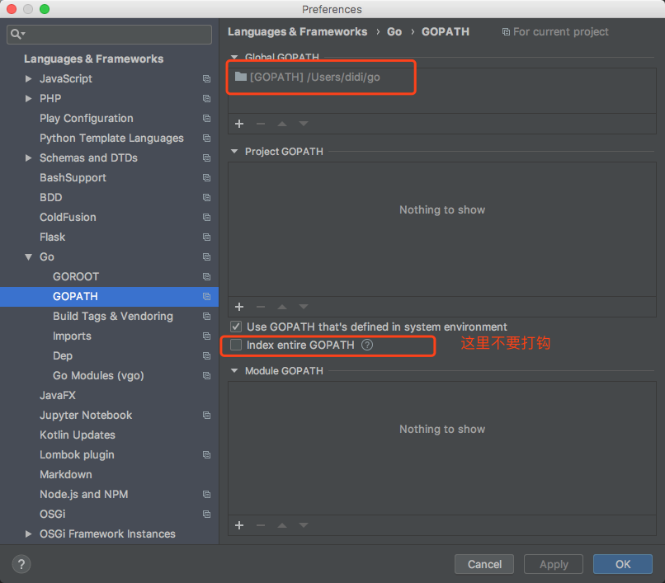The width and height of the screenshot is (665, 583).
Task: Click the remove button under Module GOPATH
Action: click(261, 525)
